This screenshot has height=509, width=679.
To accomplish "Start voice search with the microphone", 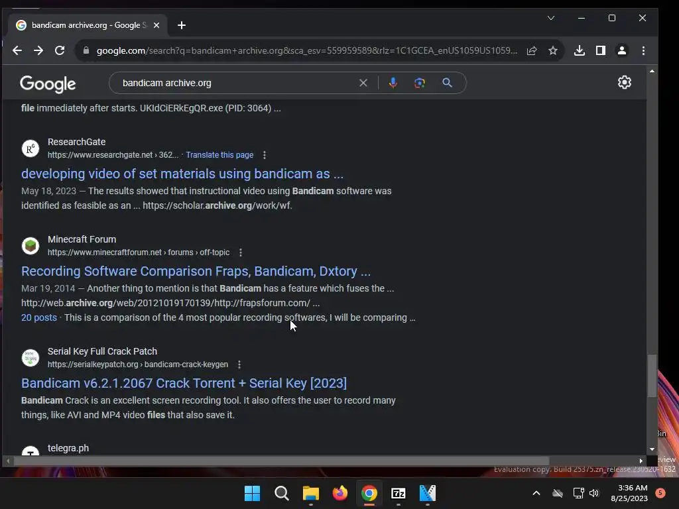I will pos(393,83).
